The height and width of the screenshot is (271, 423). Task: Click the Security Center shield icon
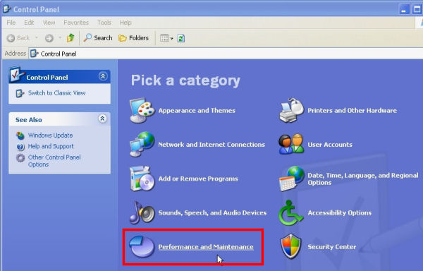290,246
